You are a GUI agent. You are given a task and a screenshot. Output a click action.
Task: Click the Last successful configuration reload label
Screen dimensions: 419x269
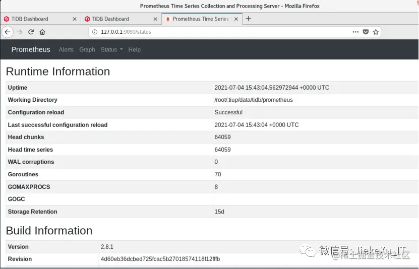57,125
